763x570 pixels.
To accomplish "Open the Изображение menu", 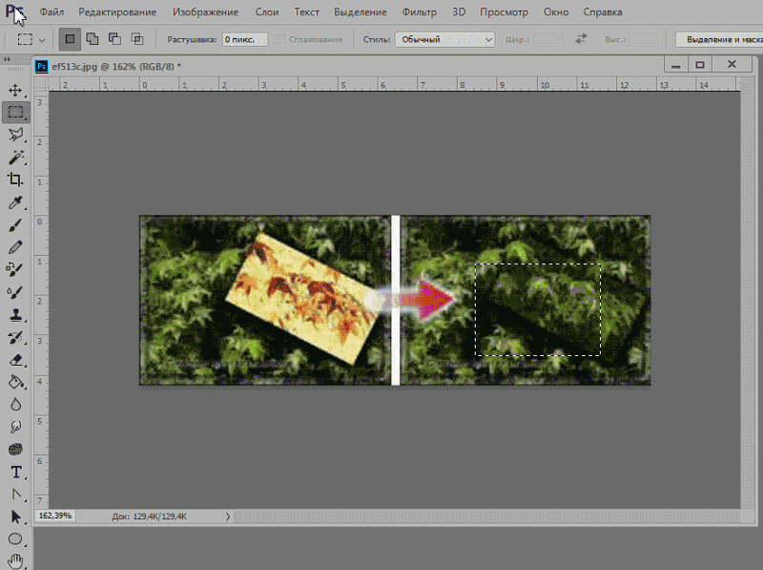I will coord(205,12).
